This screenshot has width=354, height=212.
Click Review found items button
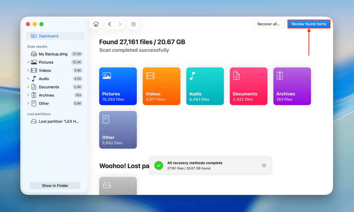[x=309, y=24]
